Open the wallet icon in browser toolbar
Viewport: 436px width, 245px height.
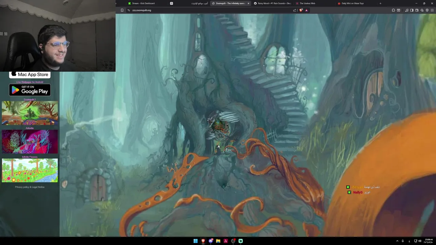pos(417,10)
